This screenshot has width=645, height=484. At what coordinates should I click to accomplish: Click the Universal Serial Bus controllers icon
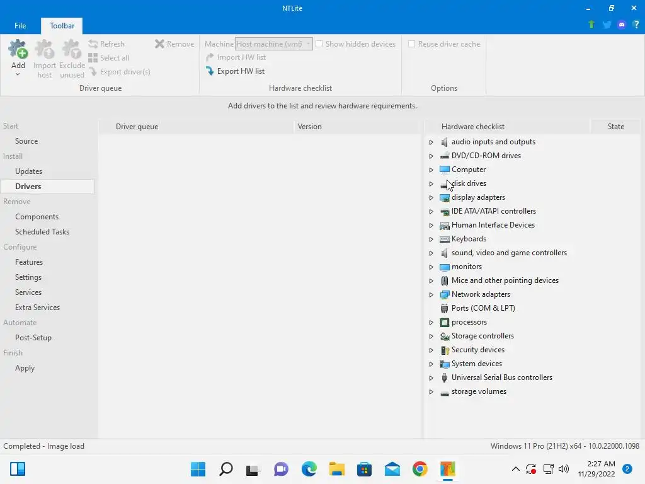click(x=444, y=377)
